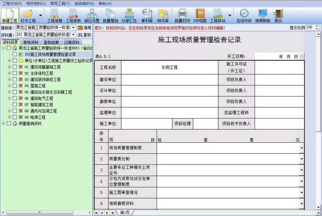Click the 建设单位 value cell
This screenshot has width=322, height=216.
tap(169, 80)
